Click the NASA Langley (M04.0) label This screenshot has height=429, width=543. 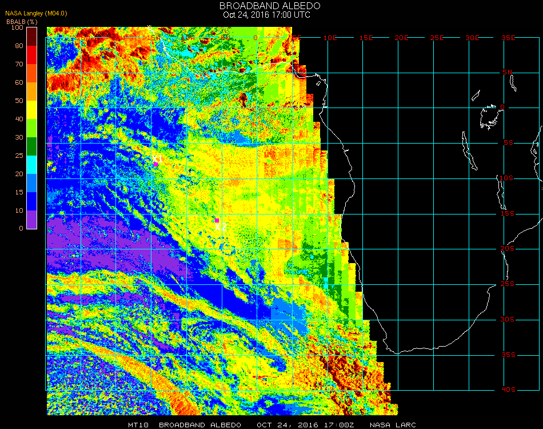click(x=36, y=13)
